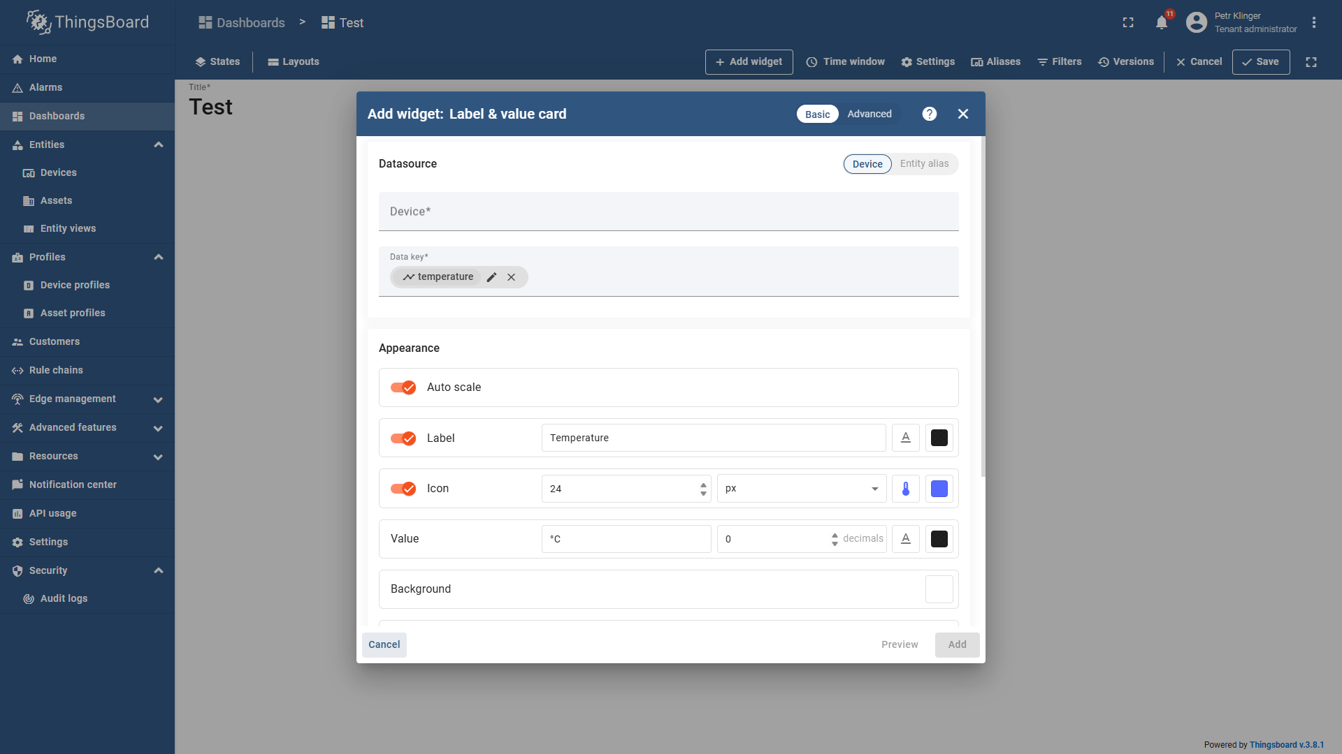Open the Aliases manager
1342x754 pixels.
[x=995, y=61]
